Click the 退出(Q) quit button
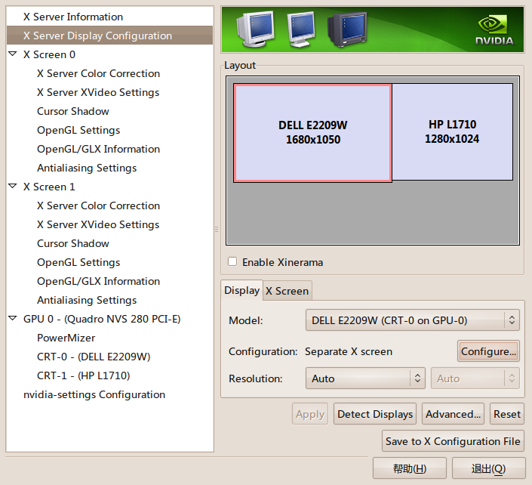Viewport: 532px width, 485px height. tap(488, 468)
